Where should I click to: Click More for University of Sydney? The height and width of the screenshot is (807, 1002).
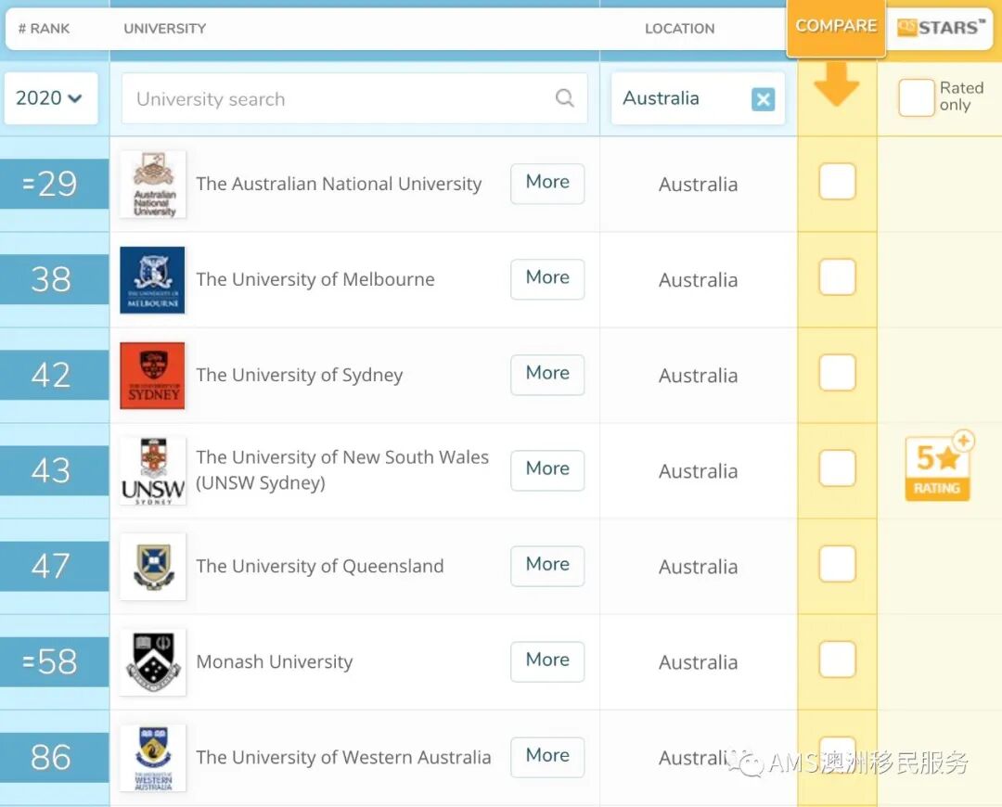[x=547, y=374]
